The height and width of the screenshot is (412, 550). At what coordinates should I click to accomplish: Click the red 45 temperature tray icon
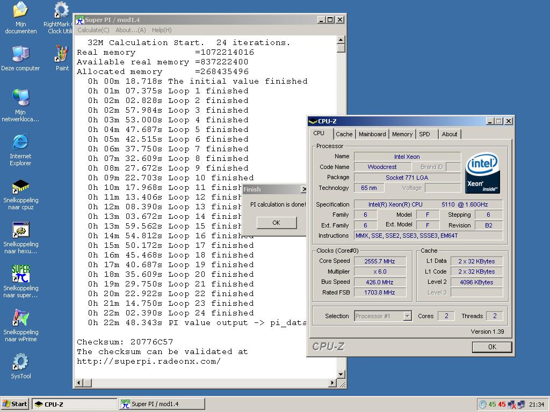pyautogui.click(x=502, y=404)
